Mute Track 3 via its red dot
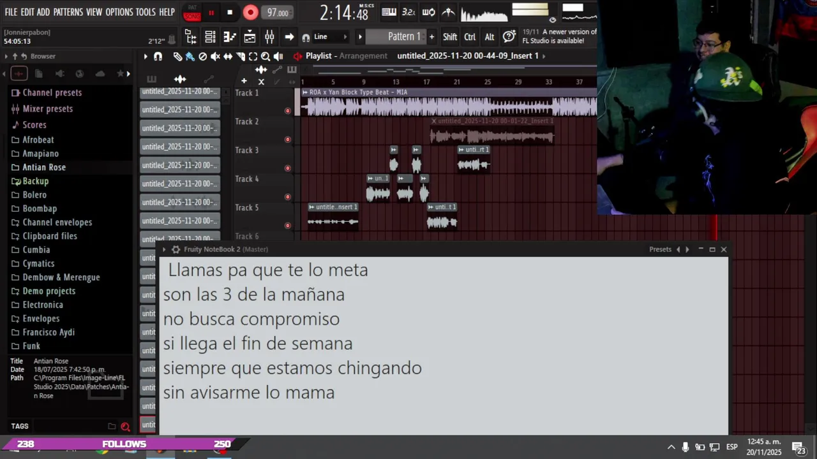The image size is (817, 459). pyautogui.click(x=288, y=168)
